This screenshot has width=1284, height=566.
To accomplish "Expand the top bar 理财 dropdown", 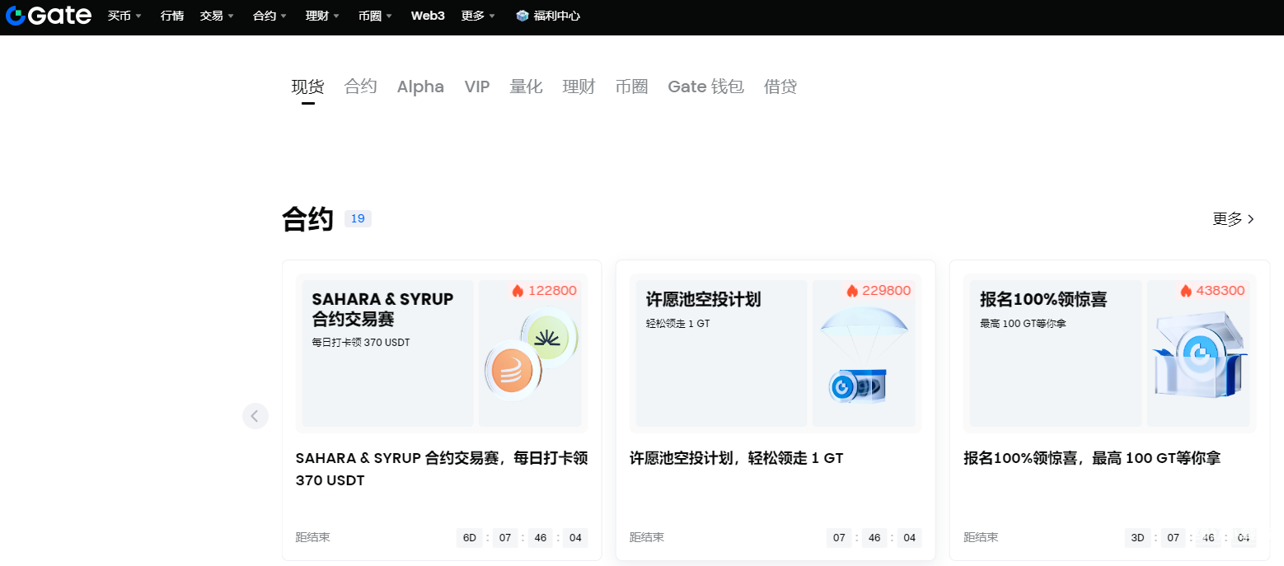I will click(322, 16).
